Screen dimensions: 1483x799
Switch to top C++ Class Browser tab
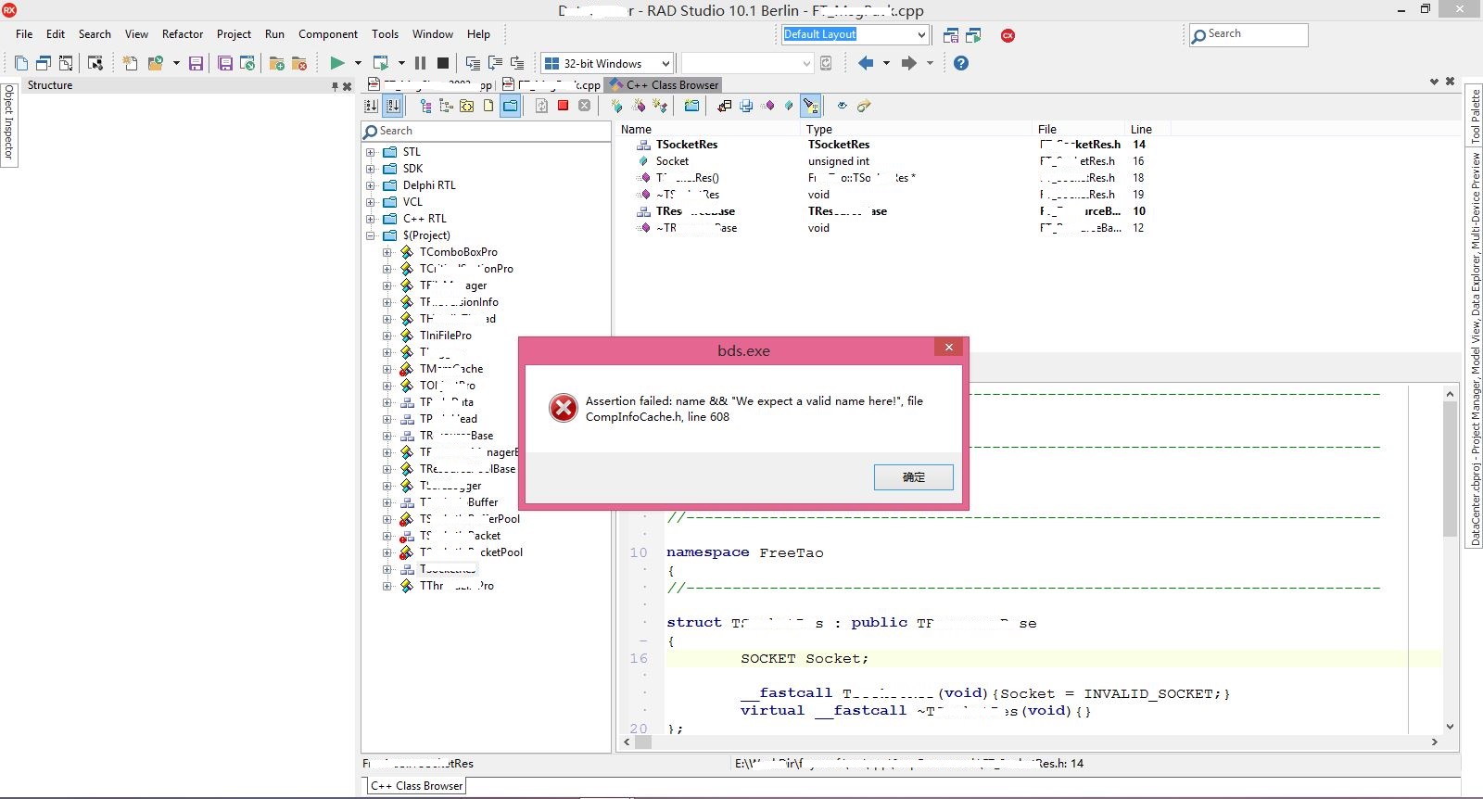coord(664,84)
